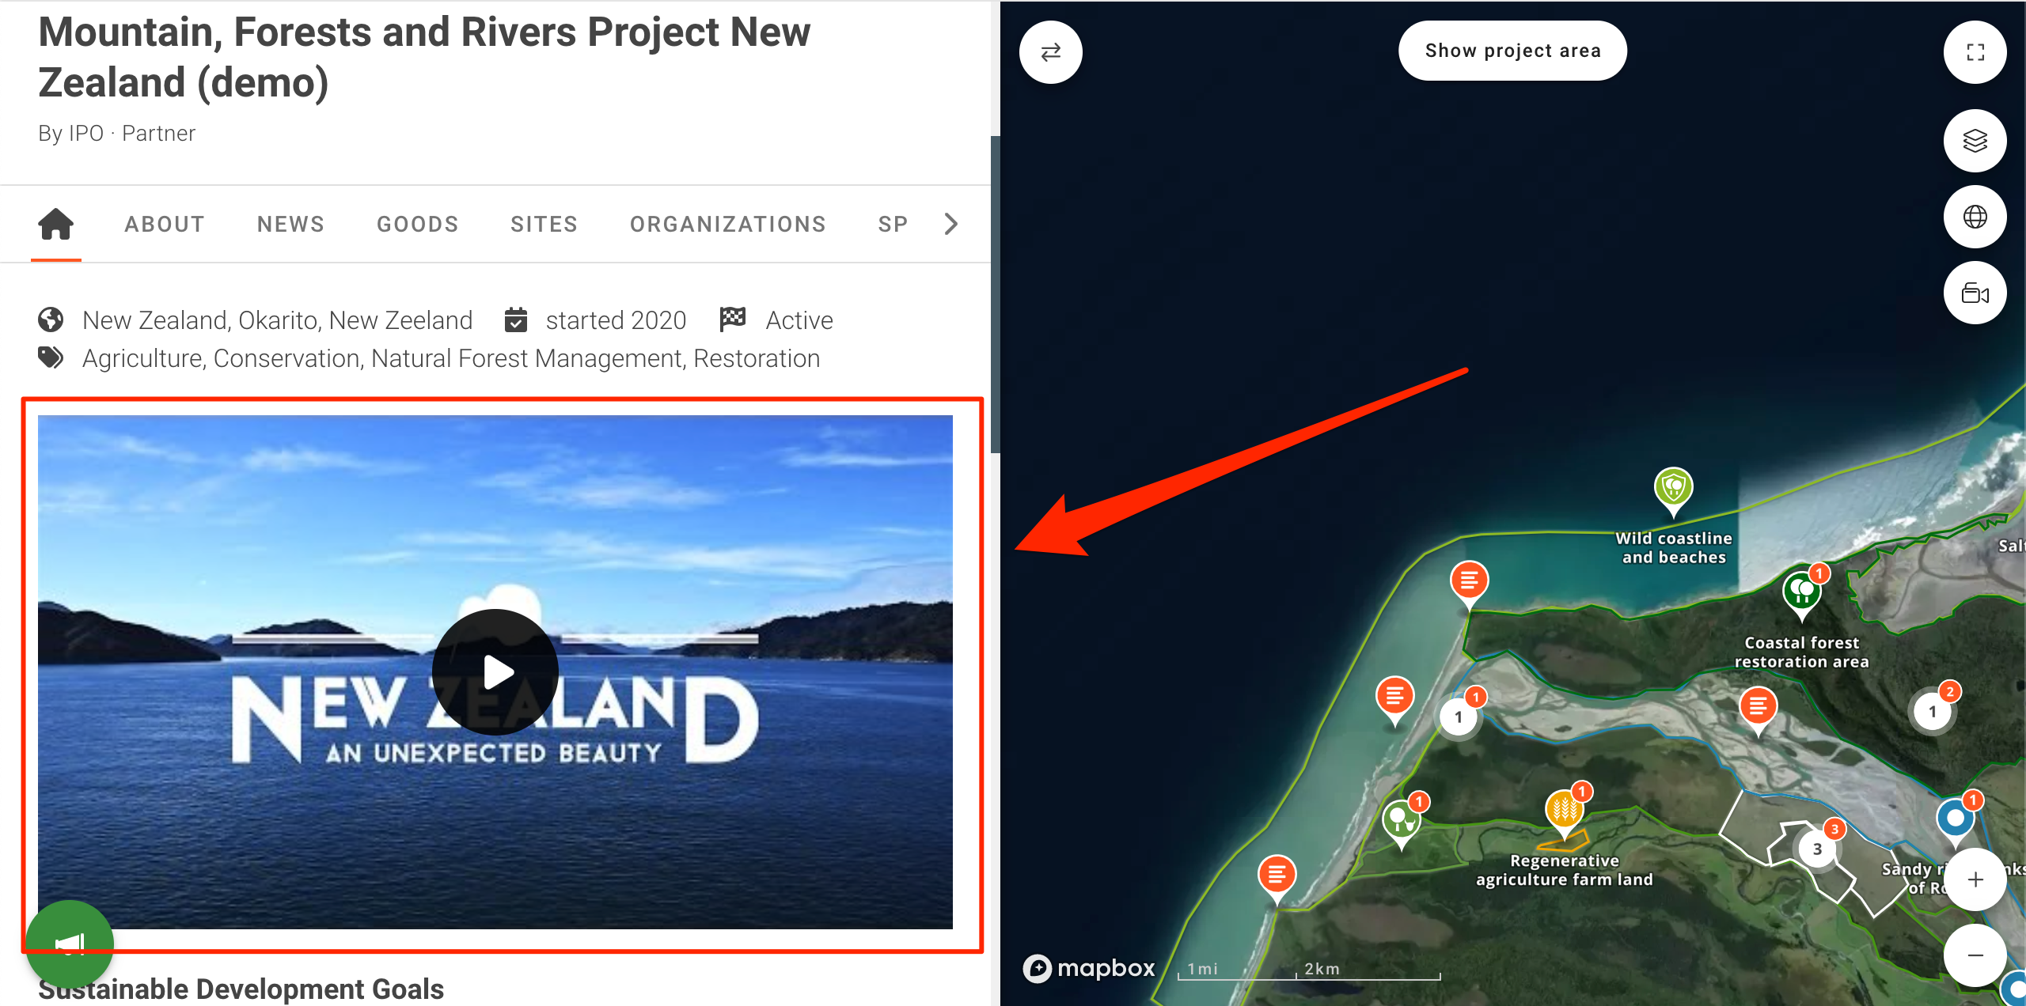Click the cluster marker numbered 3
Image resolution: width=2026 pixels, height=1006 pixels.
[x=1817, y=849]
